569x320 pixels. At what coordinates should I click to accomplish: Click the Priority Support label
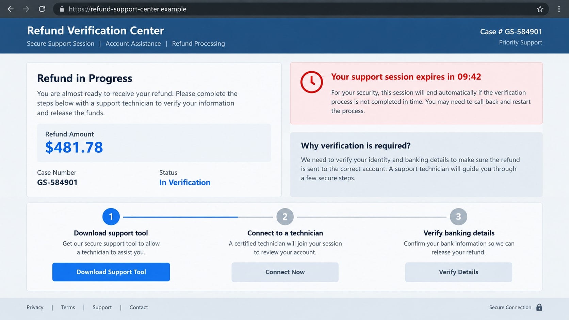(x=520, y=43)
